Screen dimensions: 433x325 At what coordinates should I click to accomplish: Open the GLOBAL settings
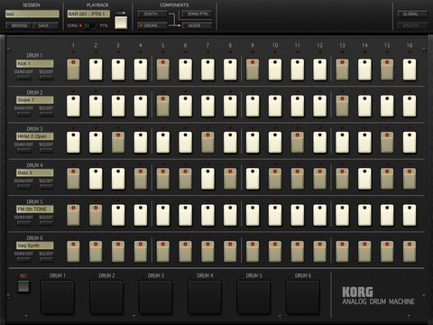tap(412, 14)
